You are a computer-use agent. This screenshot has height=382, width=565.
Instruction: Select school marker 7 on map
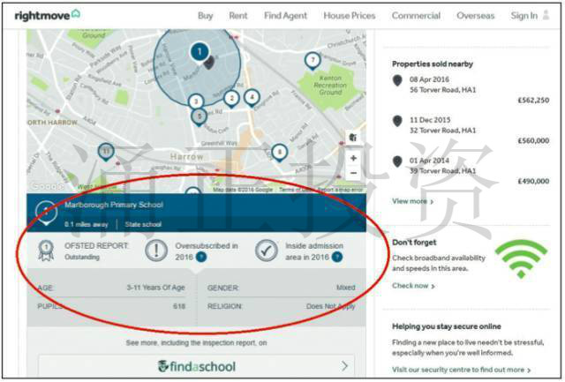coord(313,61)
